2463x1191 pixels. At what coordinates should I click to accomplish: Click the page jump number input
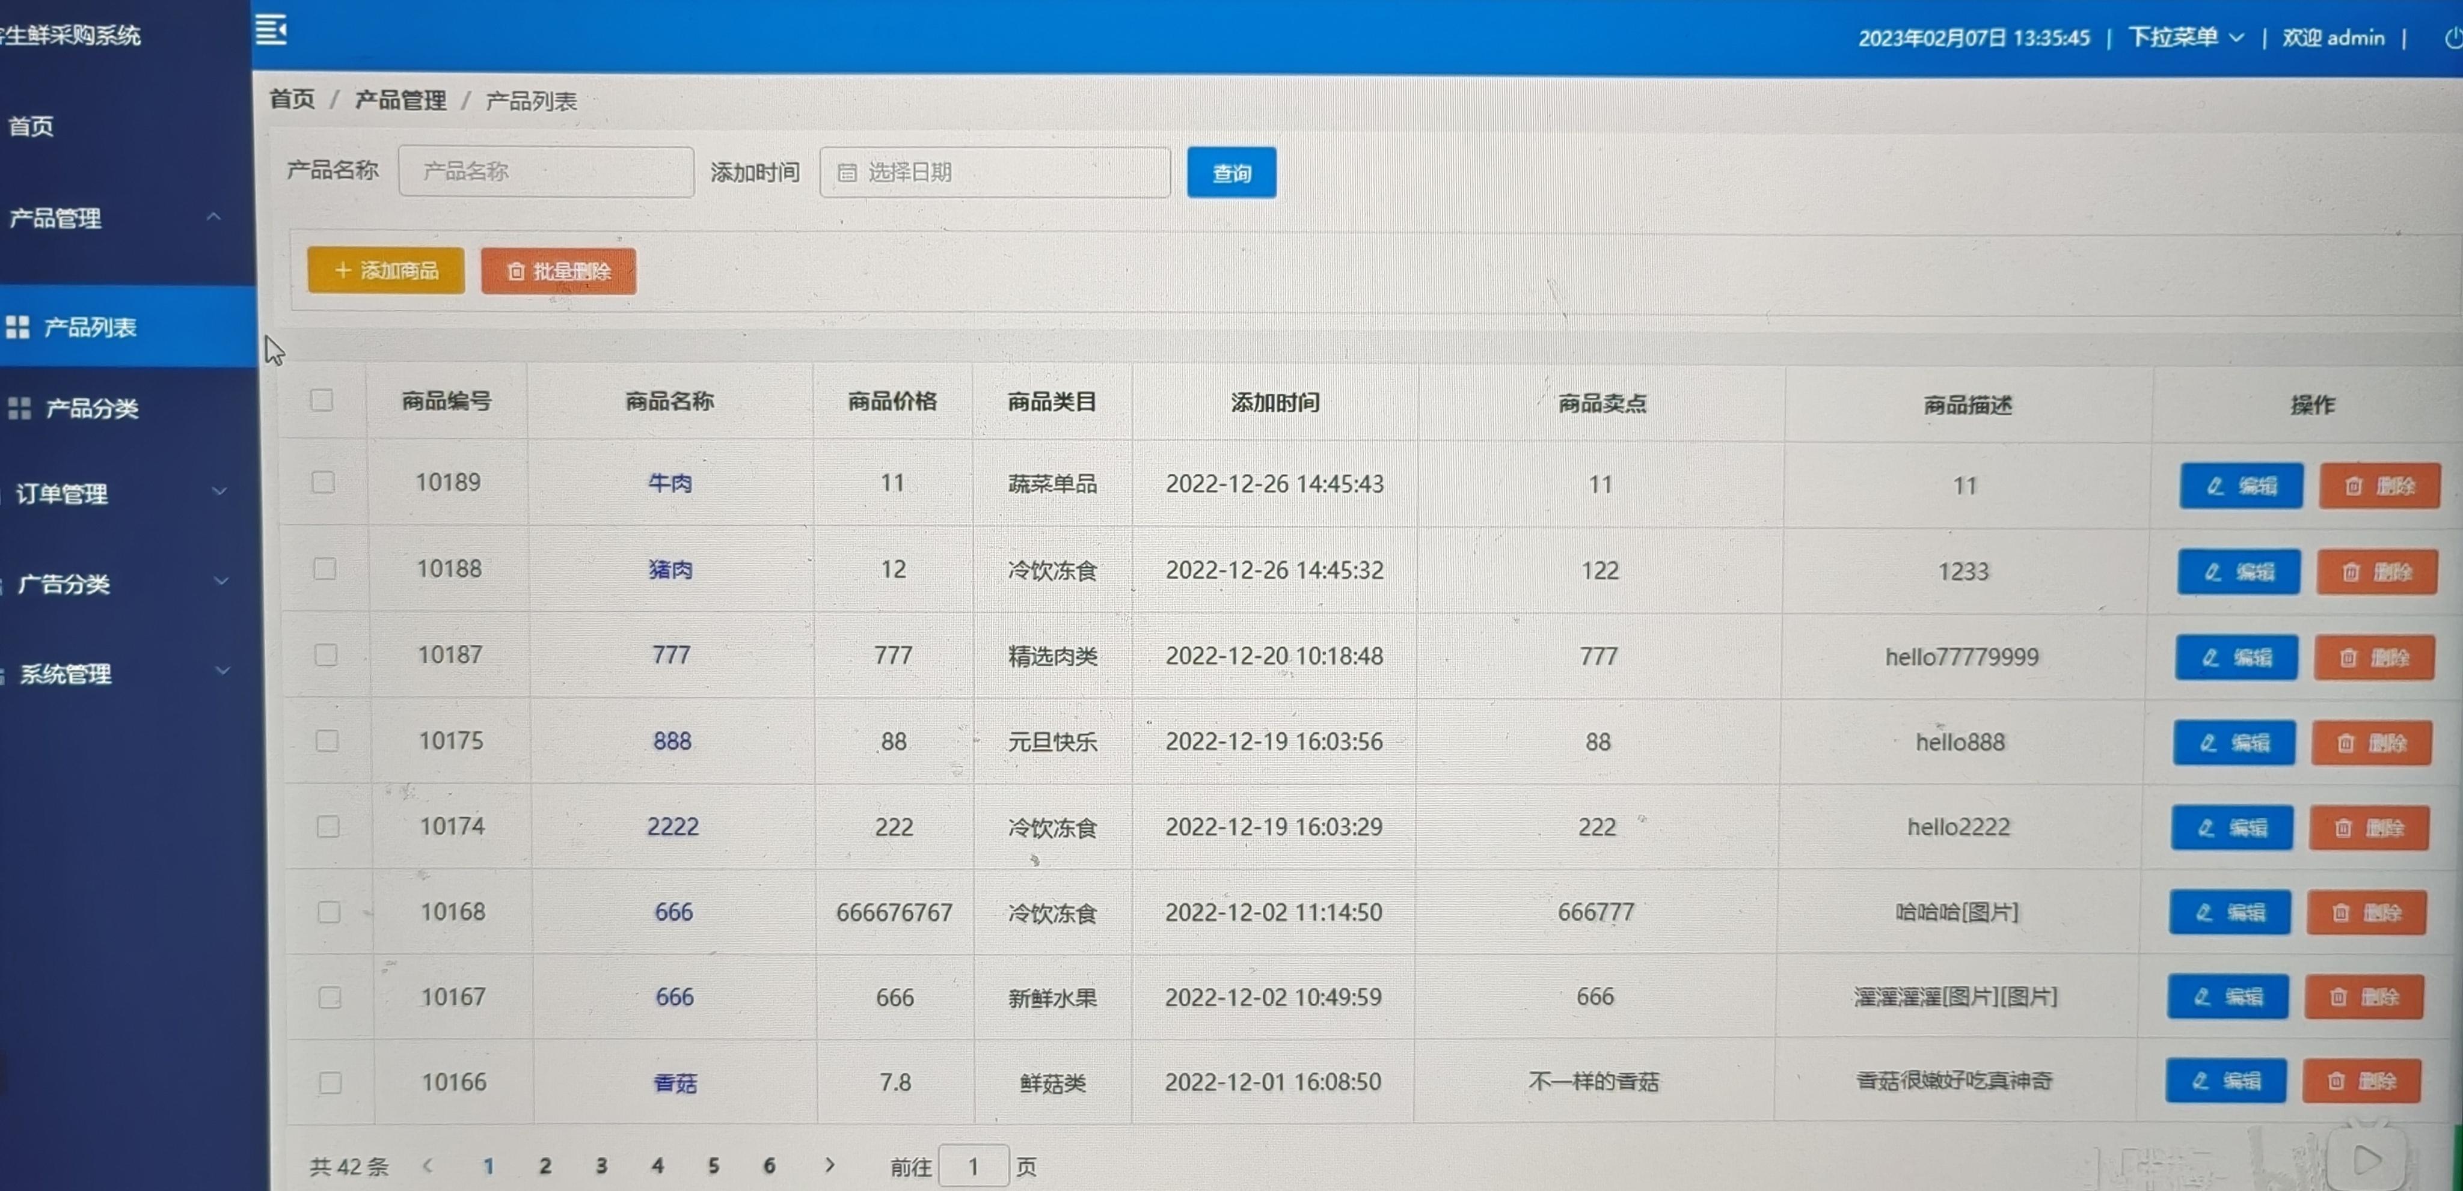(x=974, y=1166)
